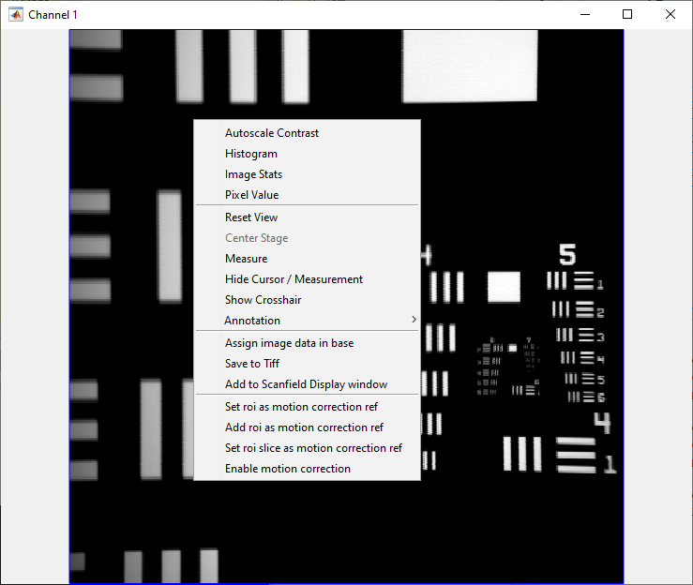The width and height of the screenshot is (693, 585).
Task: Maximize the Channel 1 window
Action: [x=627, y=14]
